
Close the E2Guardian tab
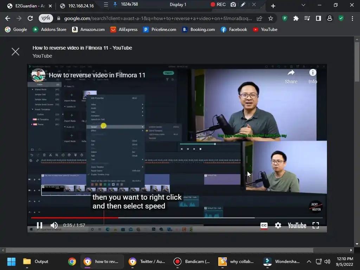[x=50, y=6]
